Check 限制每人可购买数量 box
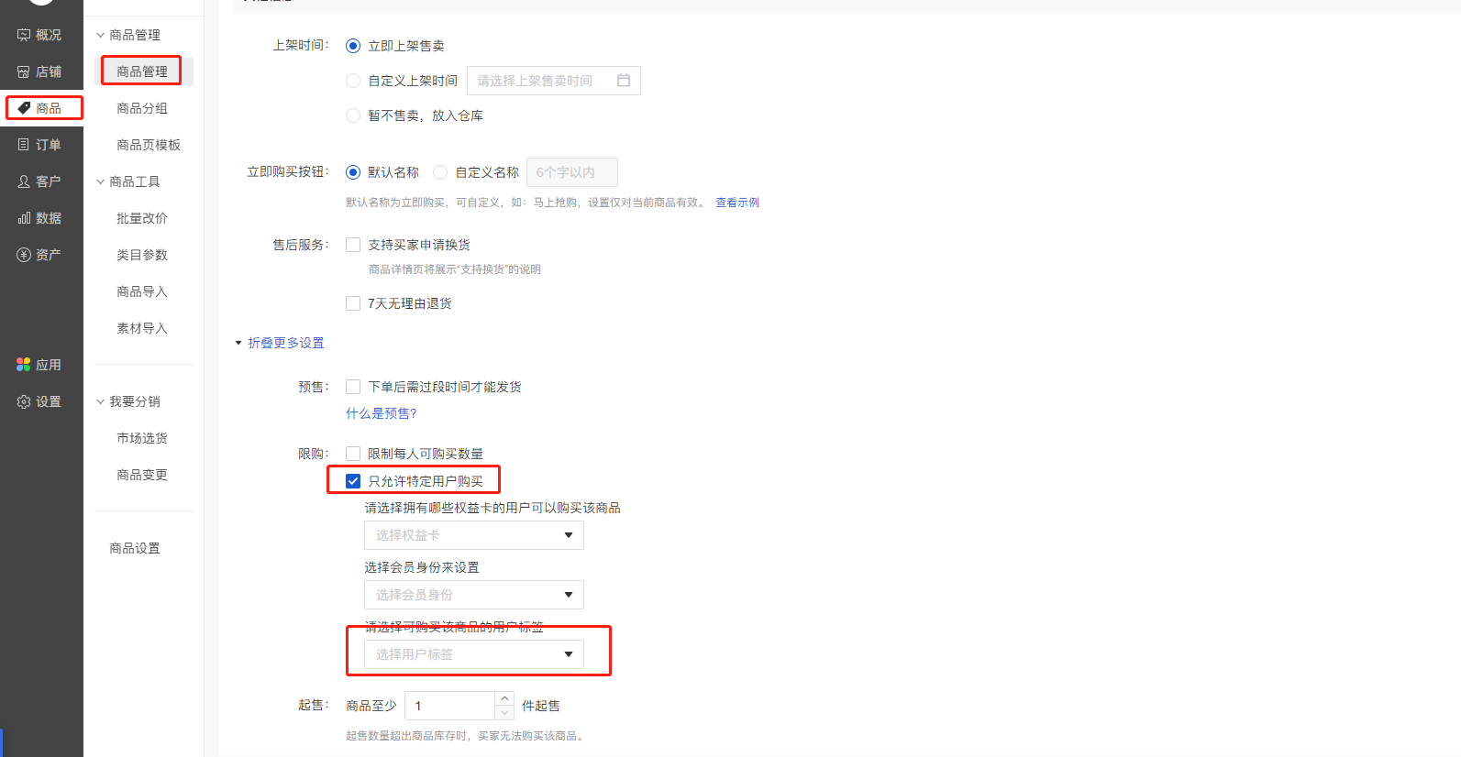This screenshot has height=757, width=1461. 353,454
